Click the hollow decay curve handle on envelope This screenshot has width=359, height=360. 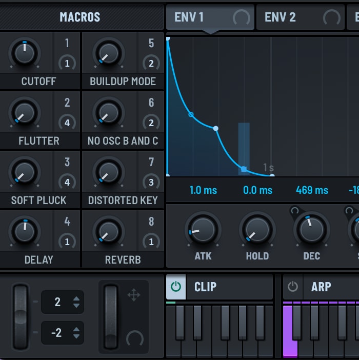[x=191, y=114]
